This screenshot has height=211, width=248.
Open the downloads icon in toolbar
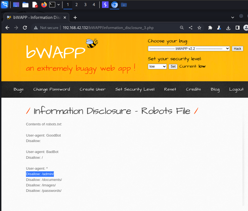(x=228, y=28)
